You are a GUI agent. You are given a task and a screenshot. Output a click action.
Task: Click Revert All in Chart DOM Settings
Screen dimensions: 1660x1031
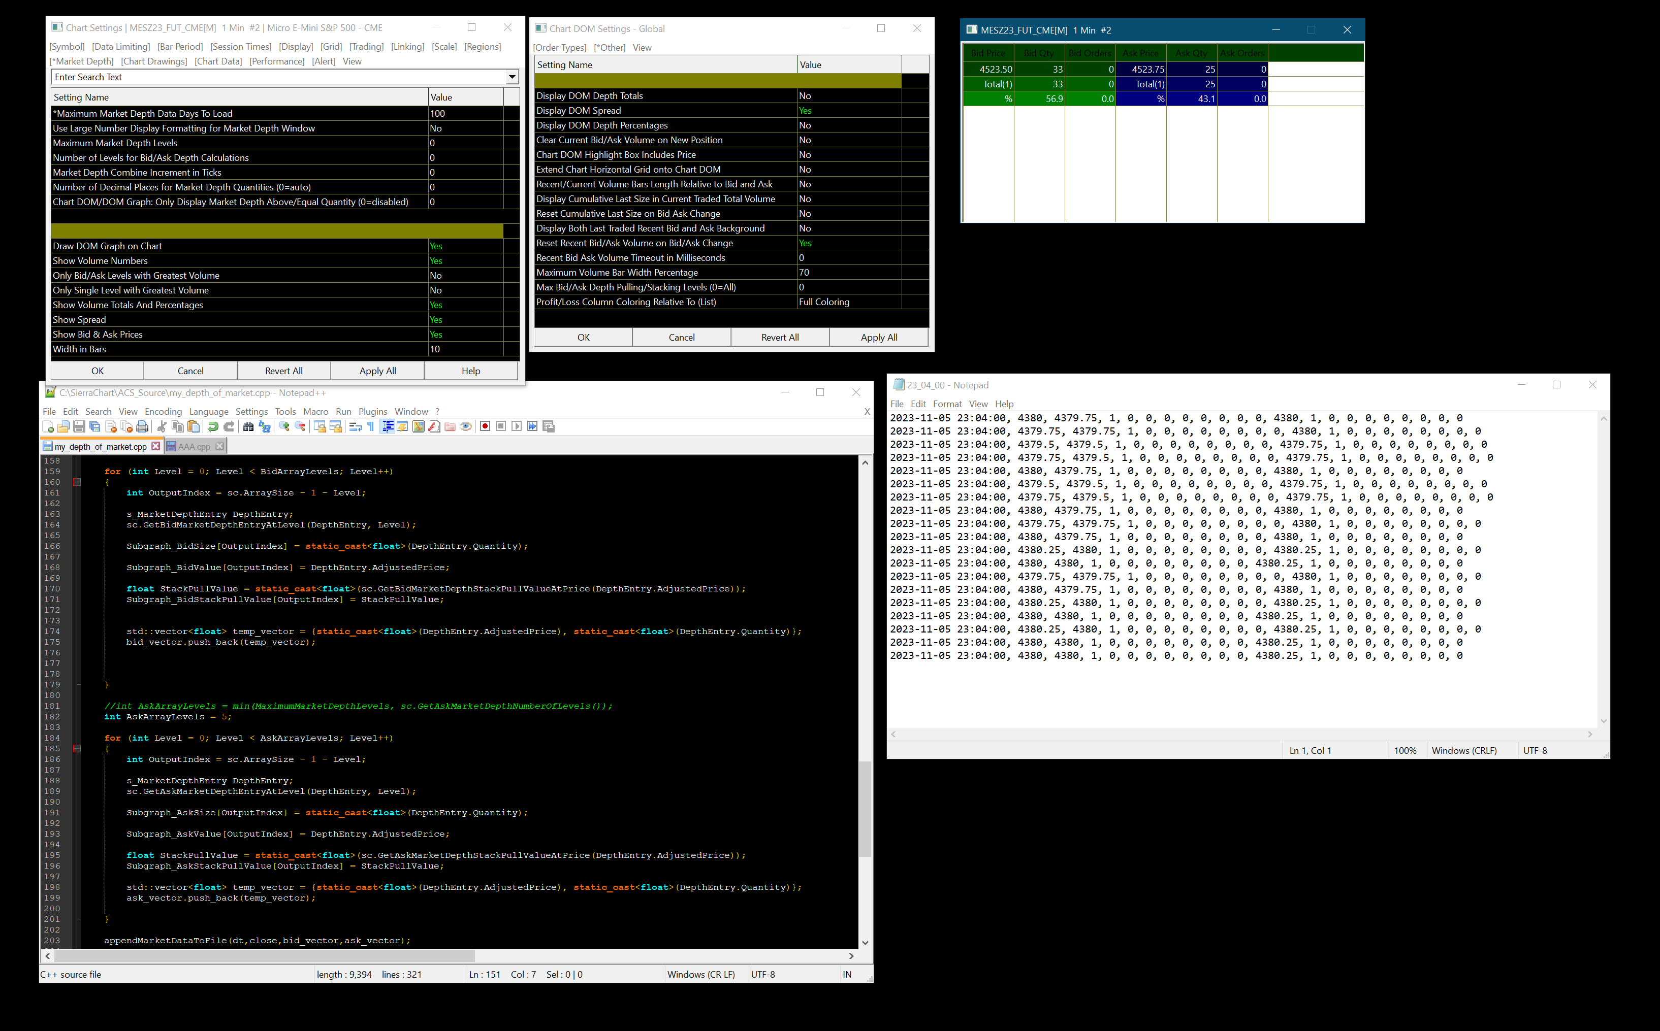pyautogui.click(x=780, y=338)
